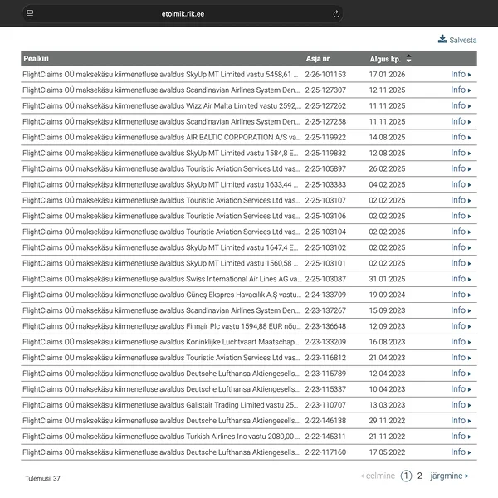
Task: Expand Info arrow for case 2-22-117160
Action: (470, 452)
